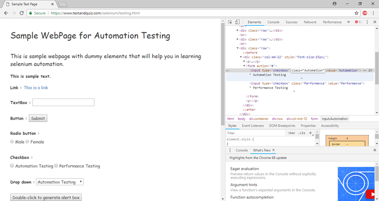Click the double-click alert box button
The height and width of the screenshot is (201, 379).
46,197
